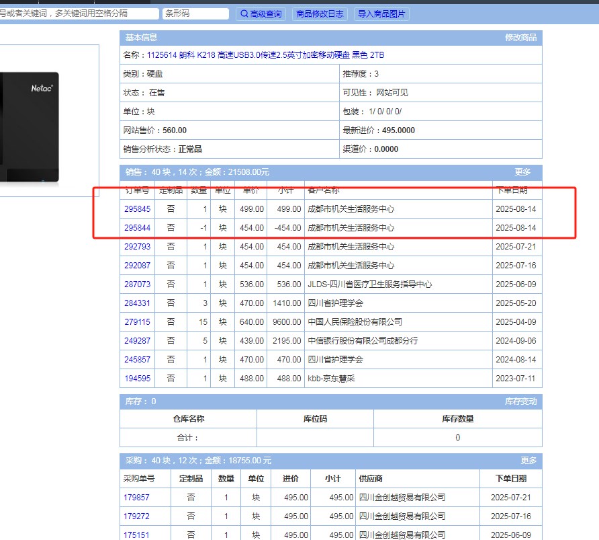The image size is (599, 540).
Task: Click the 包装 1/ 0/ 0/ 0/ cell
Action: (441, 112)
